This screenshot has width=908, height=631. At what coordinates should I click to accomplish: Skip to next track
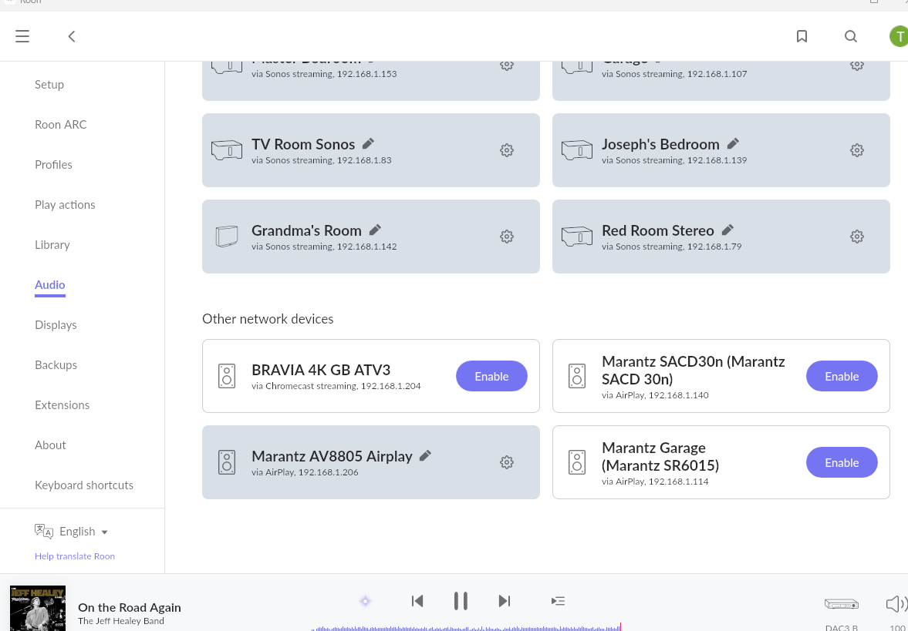(x=505, y=601)
